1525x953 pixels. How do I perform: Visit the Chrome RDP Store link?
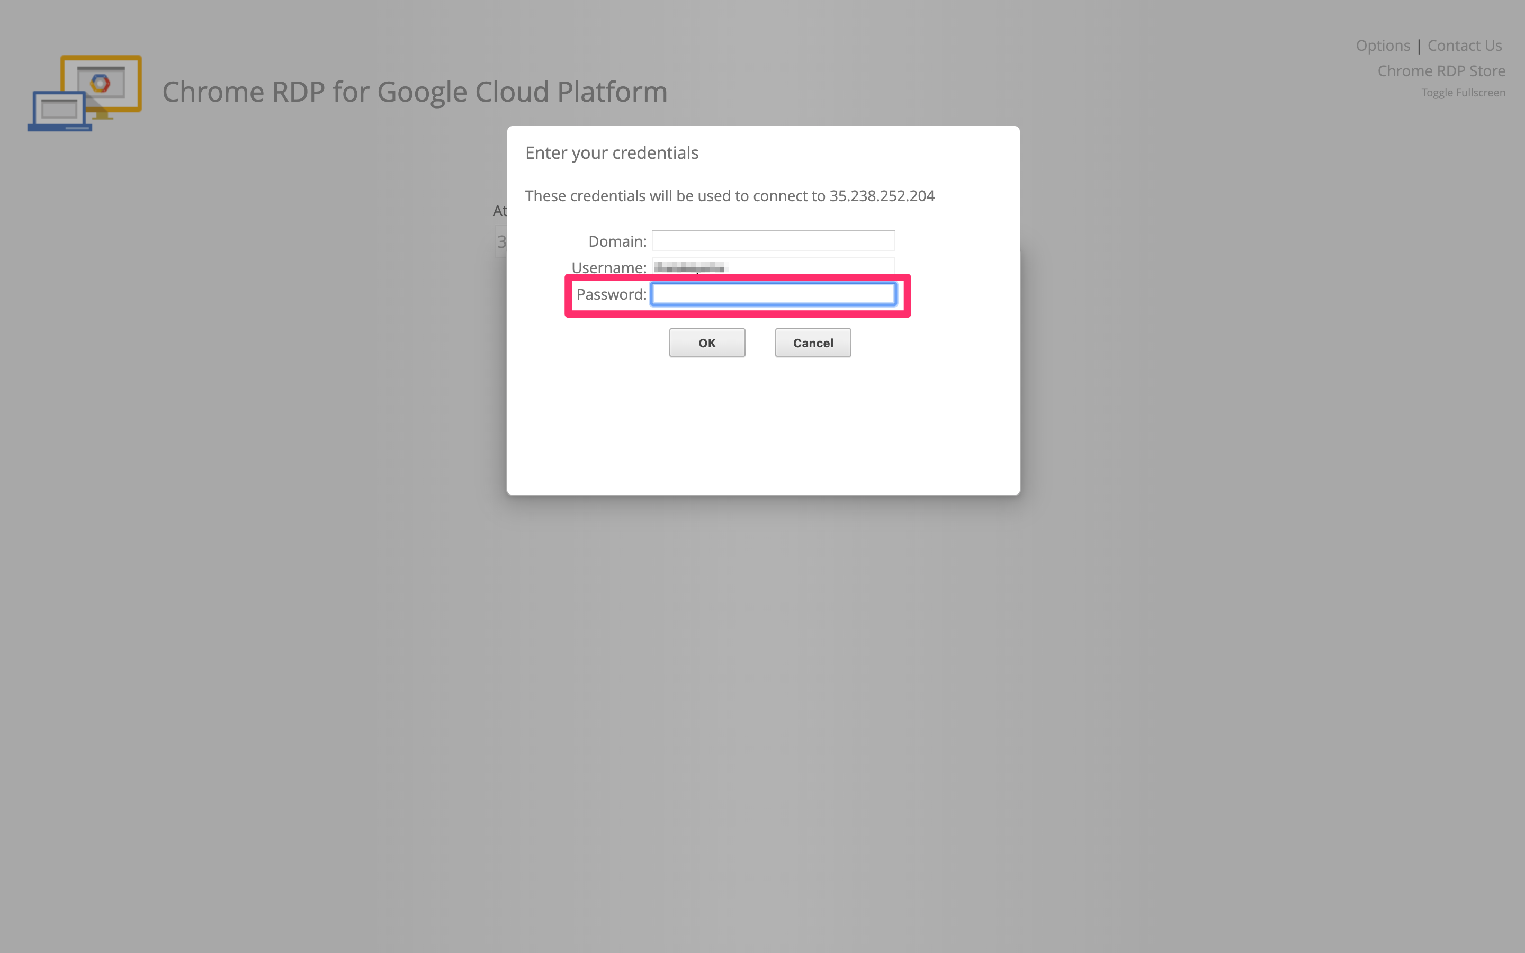[x=1441, y=70]
